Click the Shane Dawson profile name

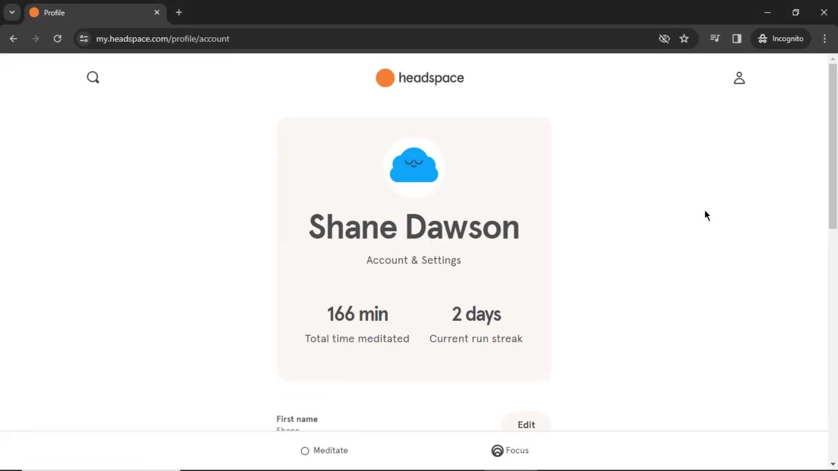(413, 226)
